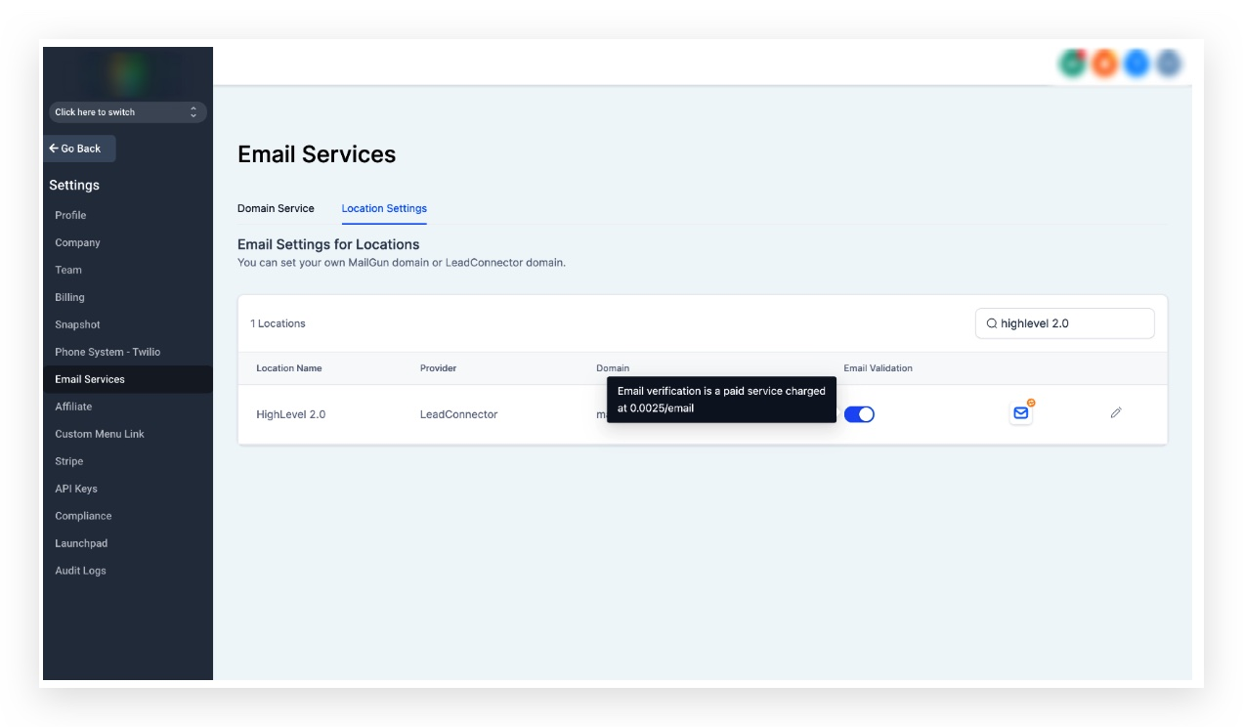Click the Email Validation column header

point(879,368)
